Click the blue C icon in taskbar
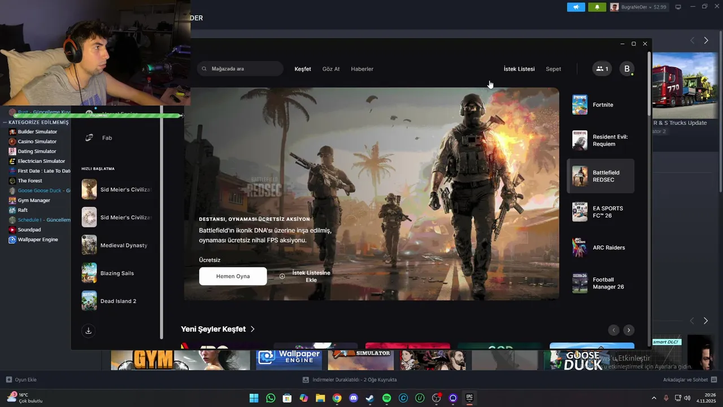 pyautogui.click(x=403, y=398)
